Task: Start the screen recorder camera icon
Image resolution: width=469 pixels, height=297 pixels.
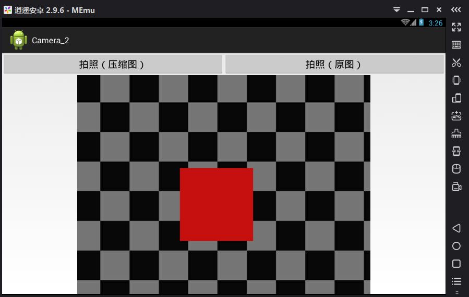Action: click(x=456, y=187)
